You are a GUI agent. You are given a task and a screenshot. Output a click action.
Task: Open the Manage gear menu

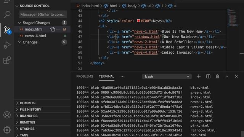7,130
